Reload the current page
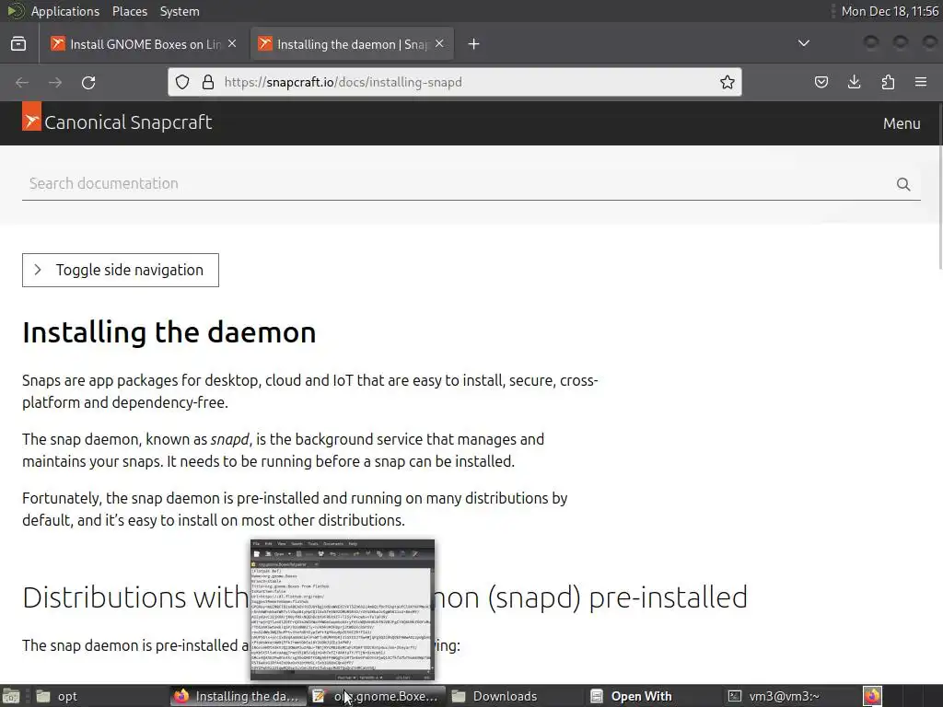The image size is (943, 707). (x=88, y=82)
